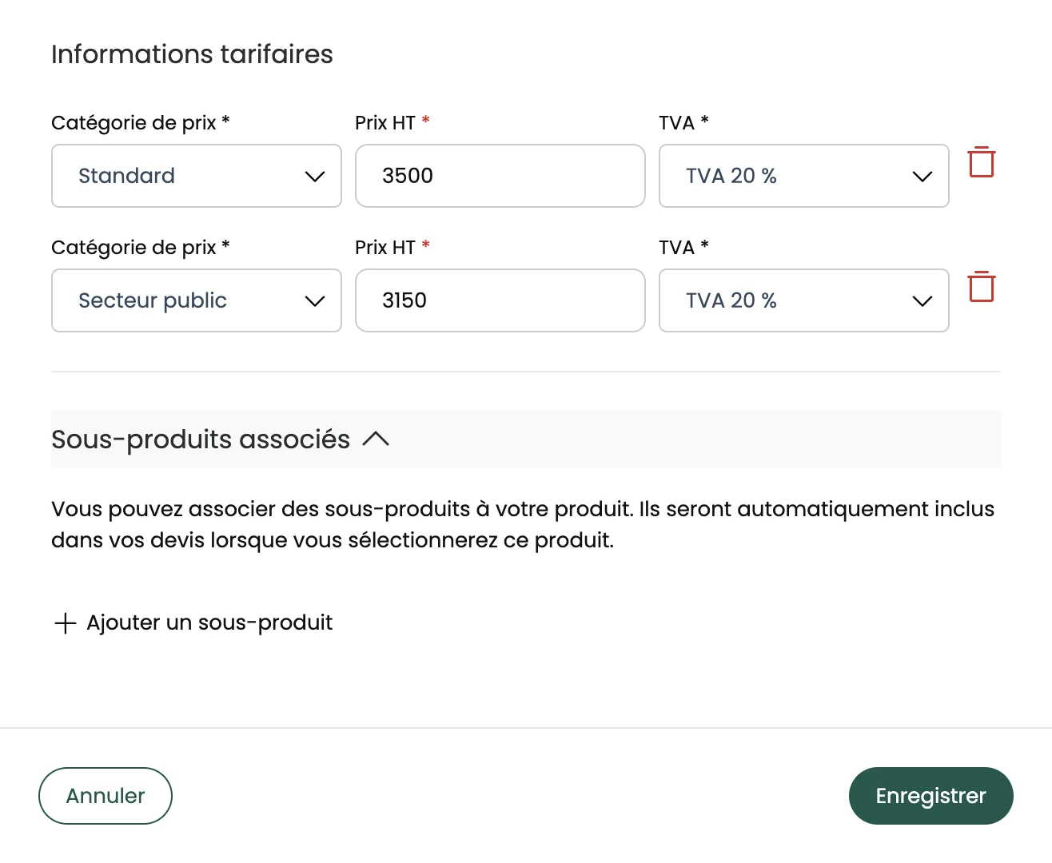Click the plus icon for adding sous-produit

(65, 623)
